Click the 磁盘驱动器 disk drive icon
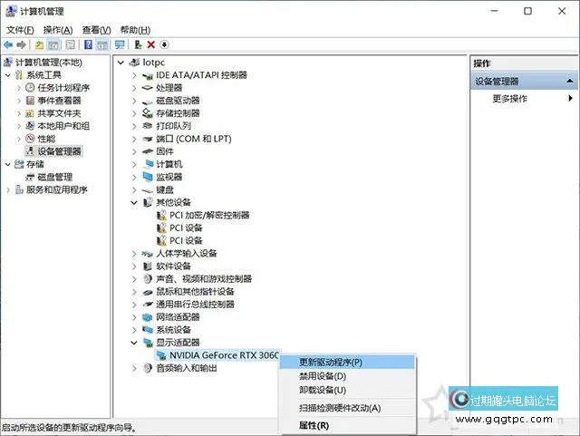Screen dimensions: 580x436 coord(148,101)
